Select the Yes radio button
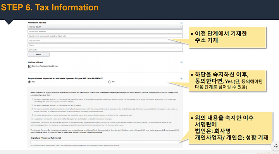279x154 pixels. pos(29,82)
